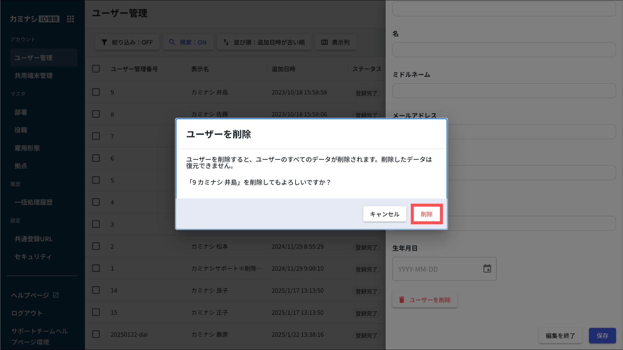Click the search magnifier icon

point(172,42)
